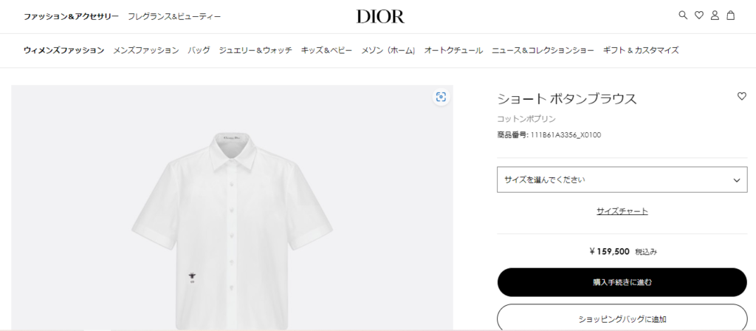Click ショッピングバッグに追加 add to bag button
Image resolution: width=756 pixels, height=331 pixels.
pyautogui.click(x=622, y=318)
